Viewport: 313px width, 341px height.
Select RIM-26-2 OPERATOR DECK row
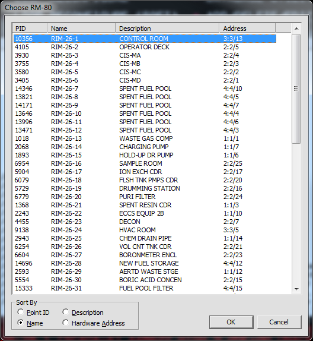tap(145, 47)
